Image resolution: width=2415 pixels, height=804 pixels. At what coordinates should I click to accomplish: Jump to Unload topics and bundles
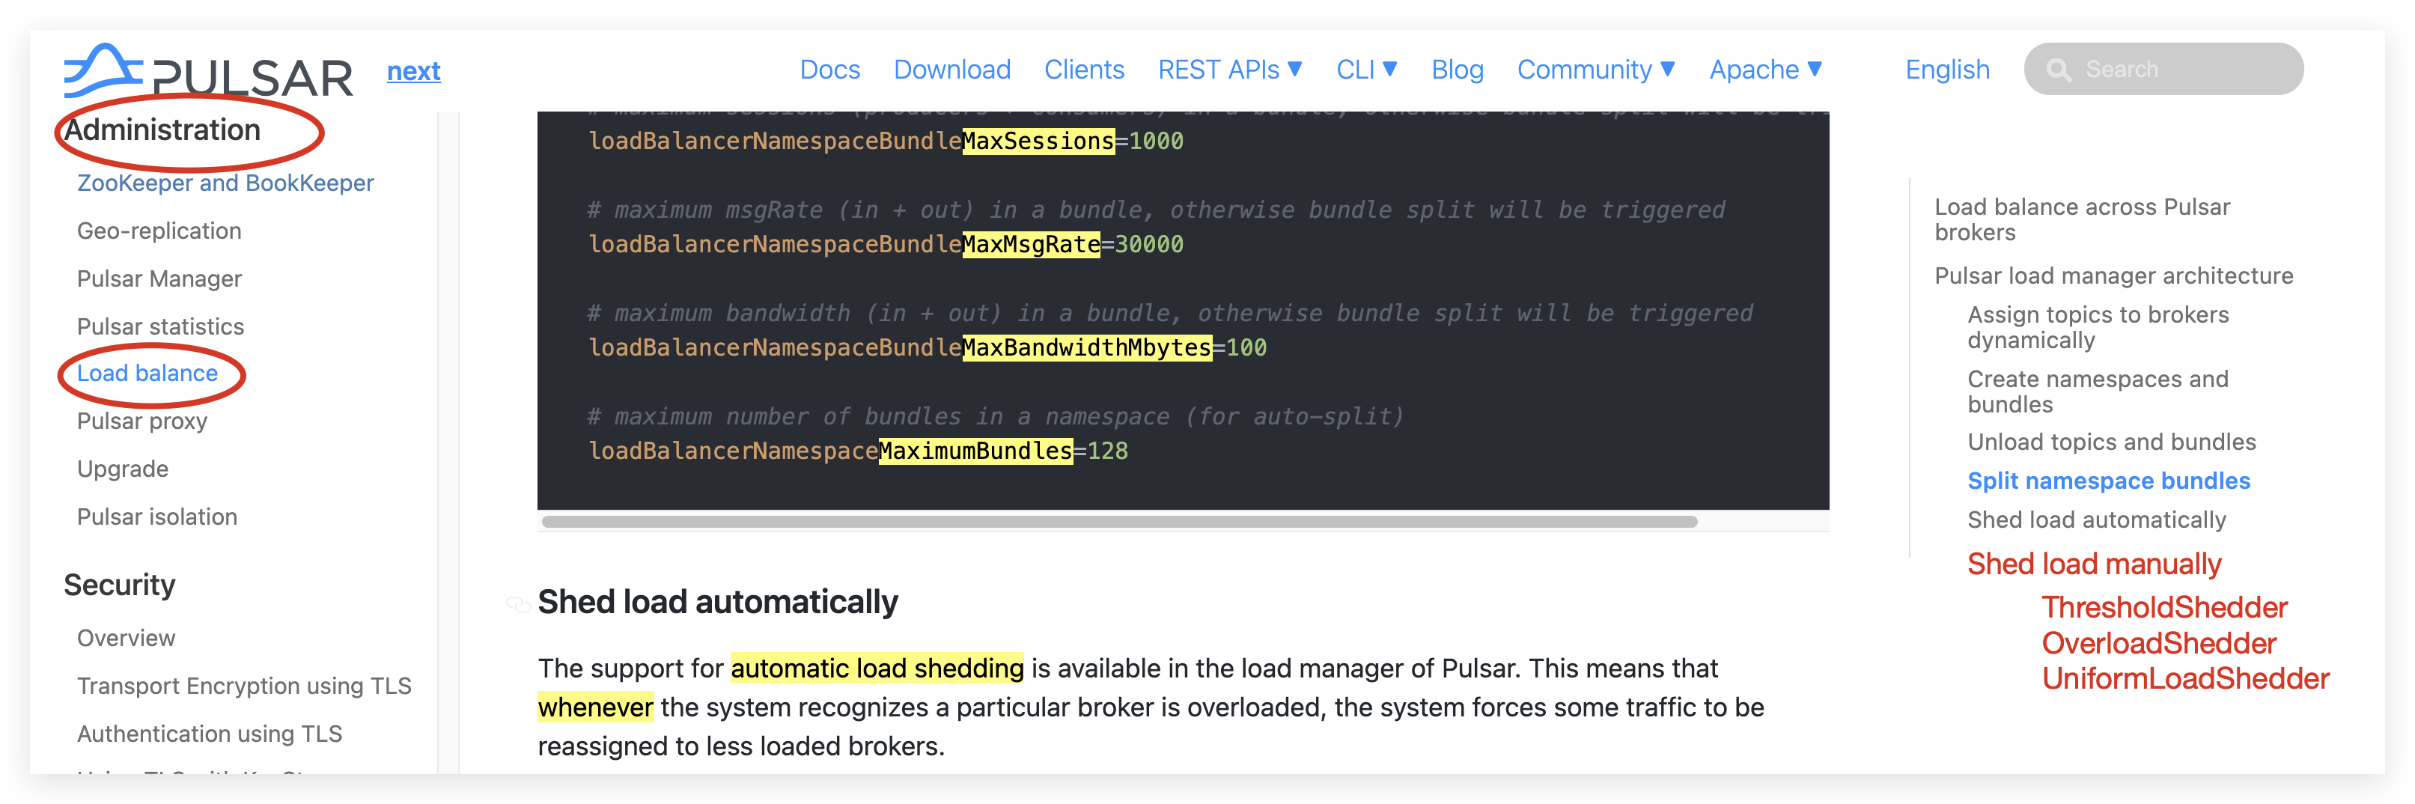2111,442
